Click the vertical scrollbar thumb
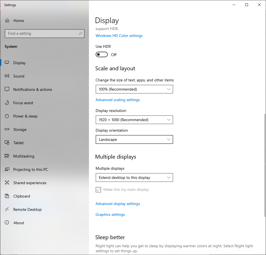 click(265, 165)
